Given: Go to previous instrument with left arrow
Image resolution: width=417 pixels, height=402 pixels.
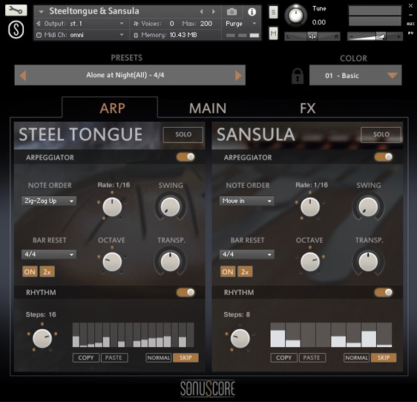Looking at the screenshot, I should click(201, 11).
